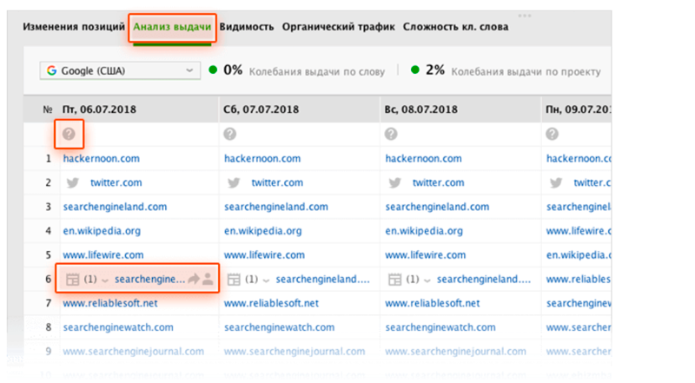Open the Google (США) search engine dropdown

[x=120, y=70]
